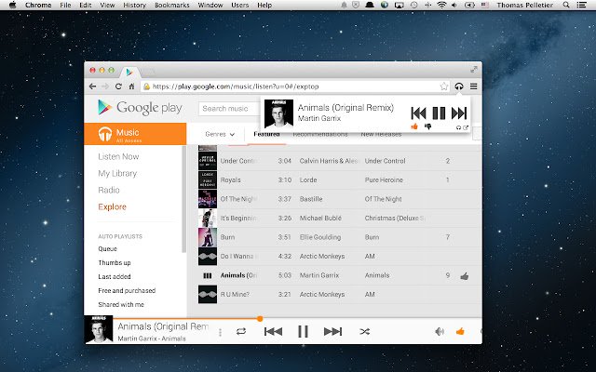
Task: Click the Google Play logo
Action: pyautogui.click(x=140, y=108)
